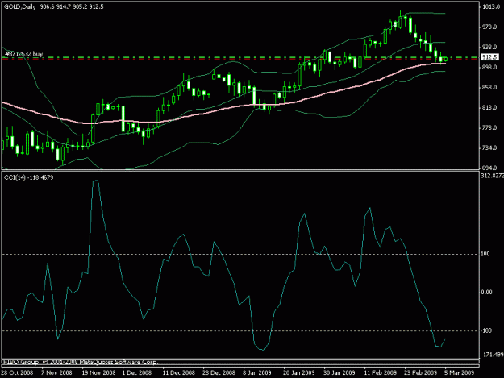Click the 23 Feb 2009 date label
This screenshot has width=504, height=378.
(x=420, y=372)
